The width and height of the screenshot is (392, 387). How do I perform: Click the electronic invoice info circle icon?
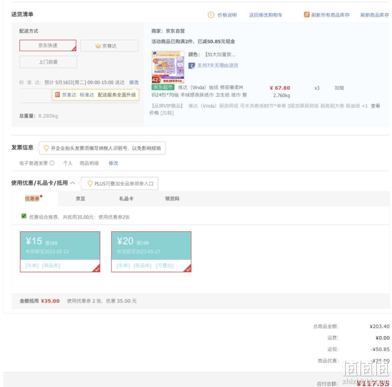click(52, 163)
